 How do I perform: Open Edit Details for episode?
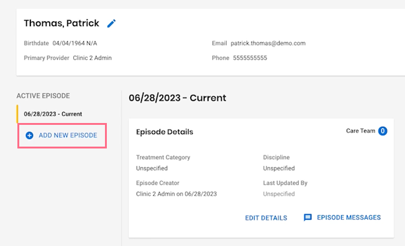pos(266,218)
